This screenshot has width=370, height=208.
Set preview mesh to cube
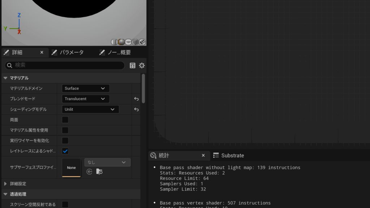pos(135,42)
